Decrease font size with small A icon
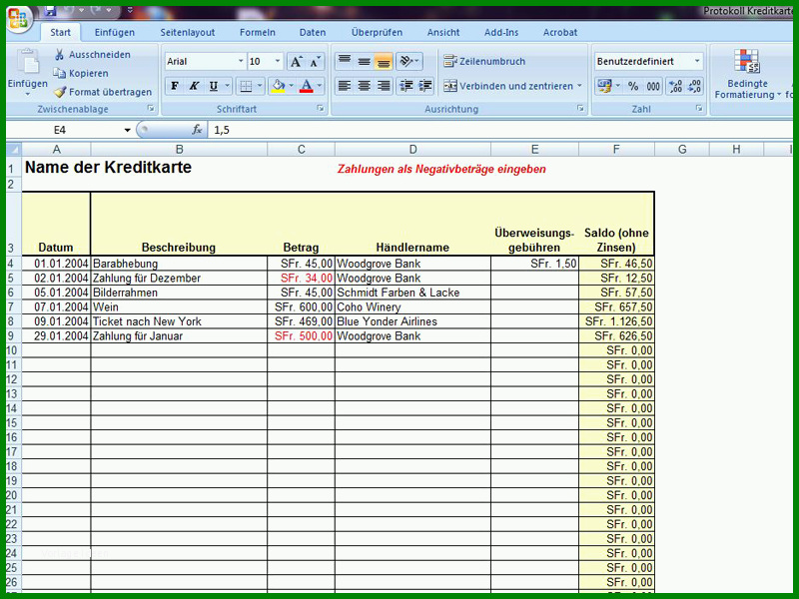Viewport: 799px width, 599px height. point(315,62)
